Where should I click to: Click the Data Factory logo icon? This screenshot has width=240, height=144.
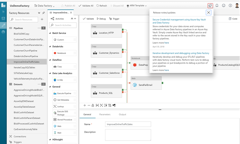(4, 5)
